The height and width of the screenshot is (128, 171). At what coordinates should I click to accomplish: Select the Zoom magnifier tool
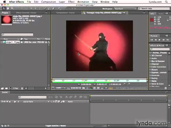[12, 8]
